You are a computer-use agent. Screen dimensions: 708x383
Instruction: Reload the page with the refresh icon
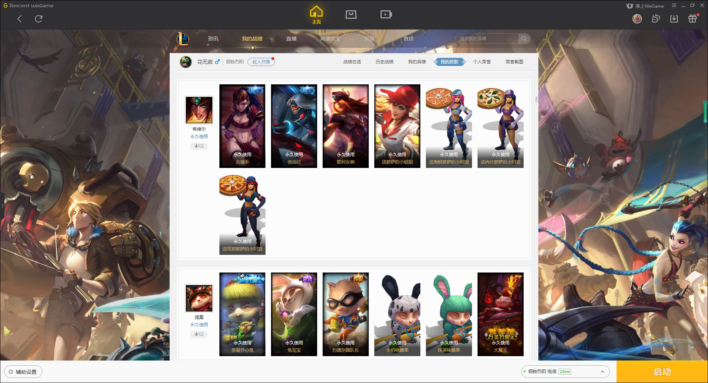point(39,19)
